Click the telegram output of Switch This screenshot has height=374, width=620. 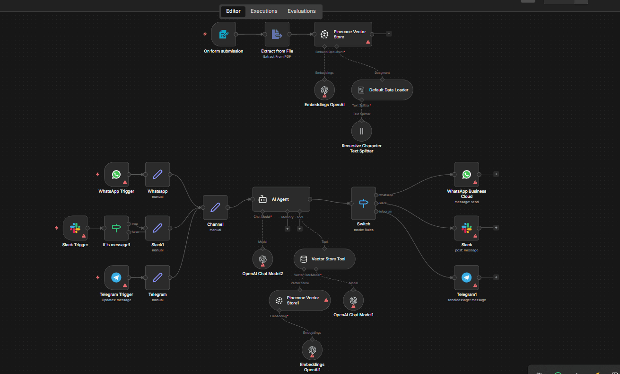376,212
